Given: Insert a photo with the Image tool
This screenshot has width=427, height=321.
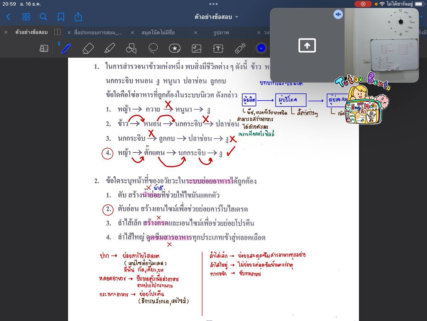Looking at the screenshot, I should 196,48.
